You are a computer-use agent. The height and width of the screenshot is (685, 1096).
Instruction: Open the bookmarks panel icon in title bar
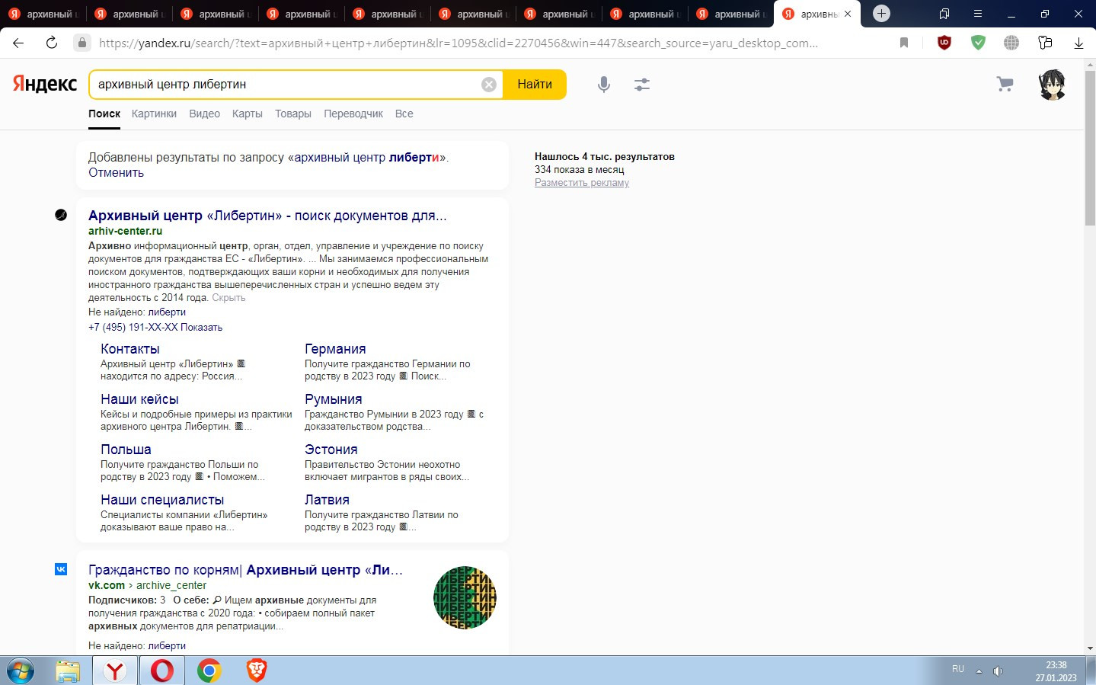944,14
